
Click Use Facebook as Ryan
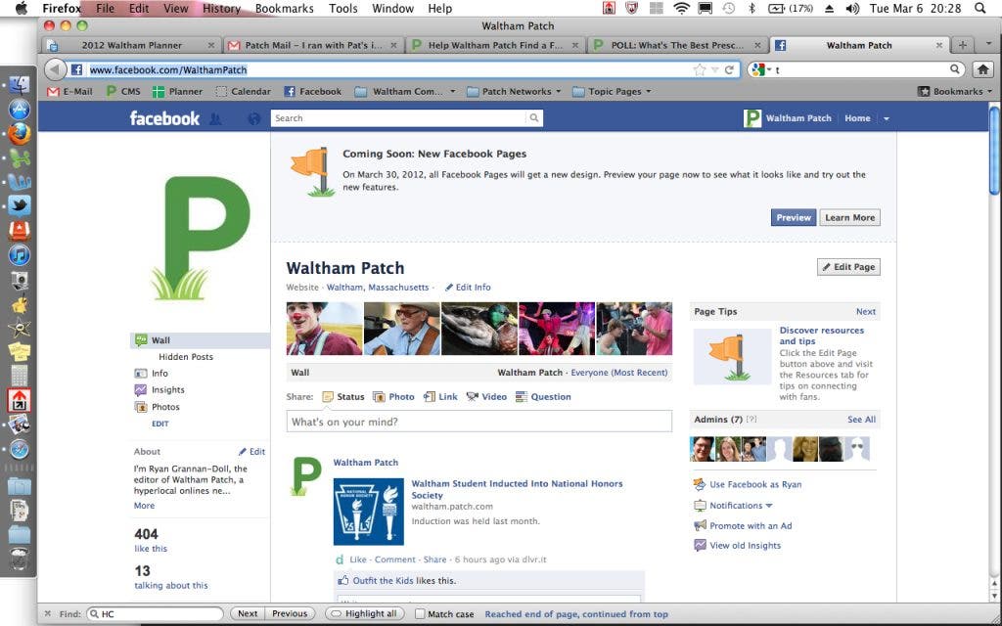(x=754, y=484)
